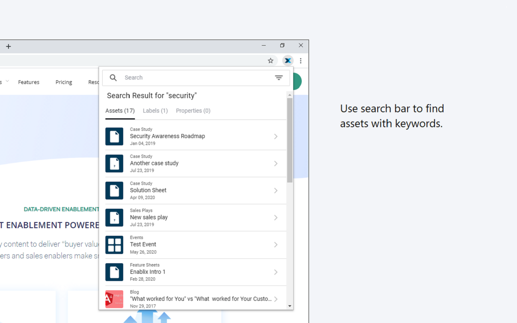Click the popup vertical scrollbar thumb

pos(290,140)
